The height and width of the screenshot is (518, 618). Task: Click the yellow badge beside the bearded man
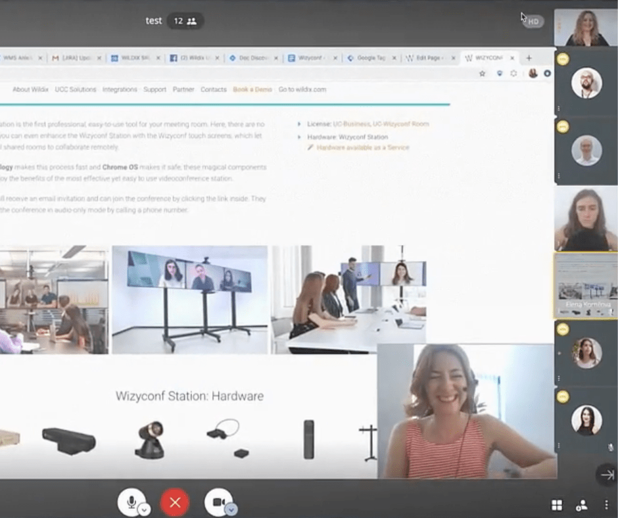pos(563,59)
